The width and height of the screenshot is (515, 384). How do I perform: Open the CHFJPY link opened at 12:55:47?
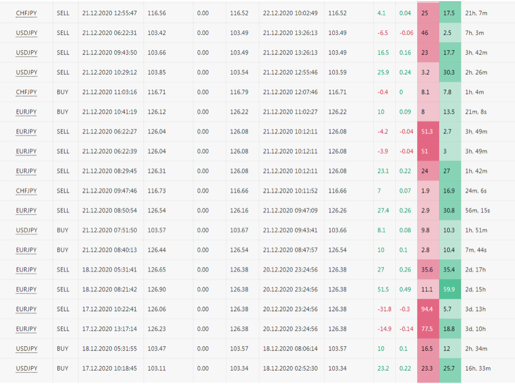(26, 13)
